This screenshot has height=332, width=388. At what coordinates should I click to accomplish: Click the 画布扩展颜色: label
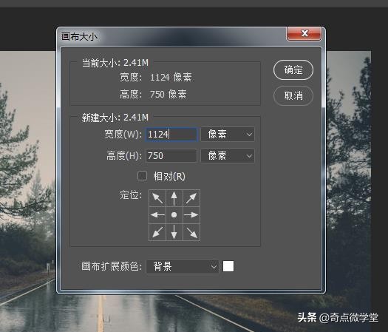pos(112,267)
